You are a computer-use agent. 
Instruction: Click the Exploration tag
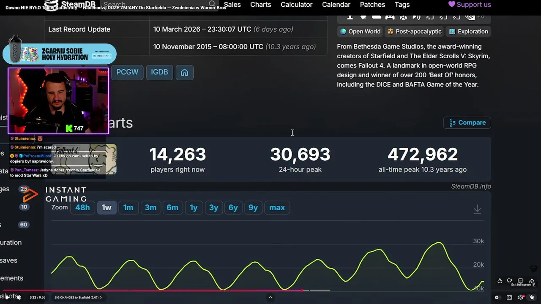[x=468, y=32]
